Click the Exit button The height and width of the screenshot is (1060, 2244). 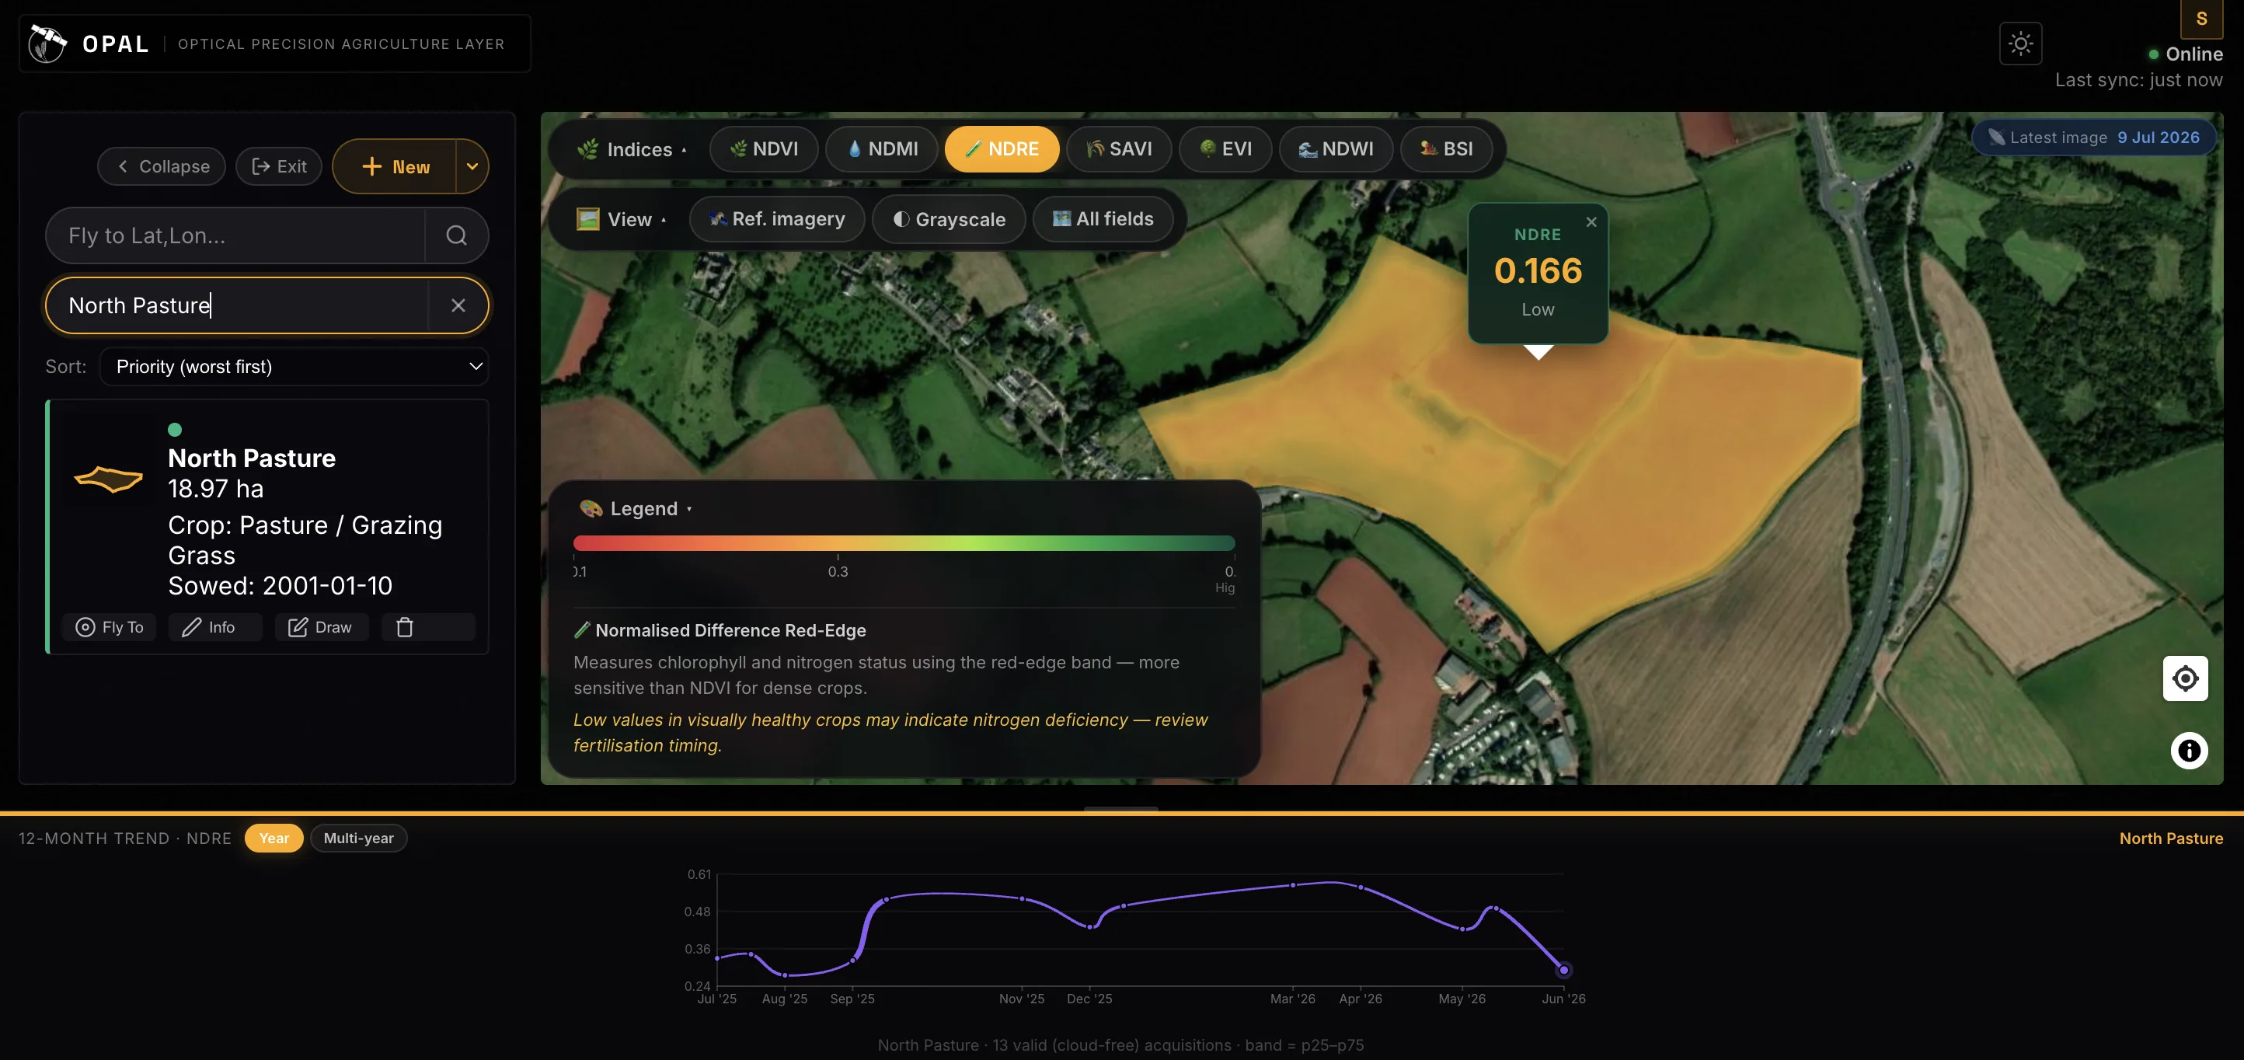(279, 166)
